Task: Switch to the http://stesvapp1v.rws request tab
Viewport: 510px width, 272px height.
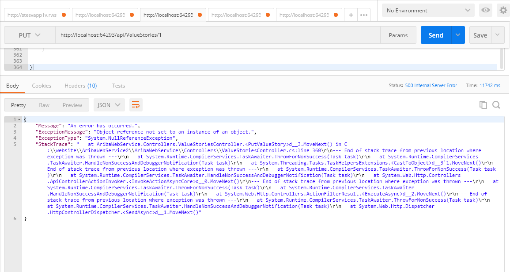Action: 37,15
